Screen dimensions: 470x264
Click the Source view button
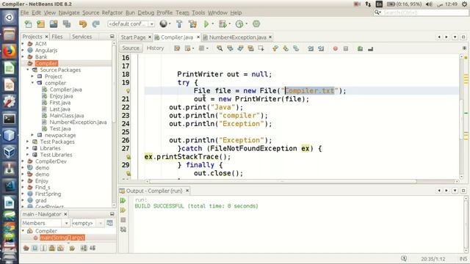(131, 48)
